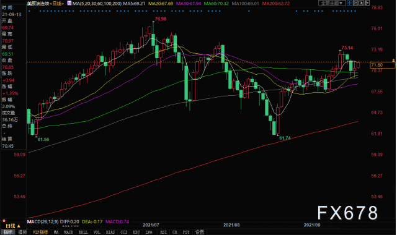This screenshot has width=397, height=235.
Task: Click the third chart tool icon with play arrow
Action: click(x=361, y=3)
